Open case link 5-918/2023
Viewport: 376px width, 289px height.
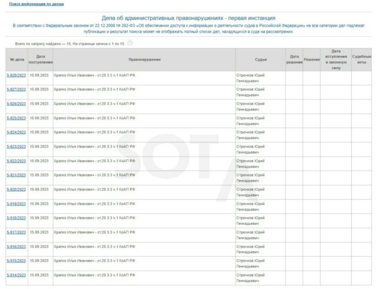(16, 218)
